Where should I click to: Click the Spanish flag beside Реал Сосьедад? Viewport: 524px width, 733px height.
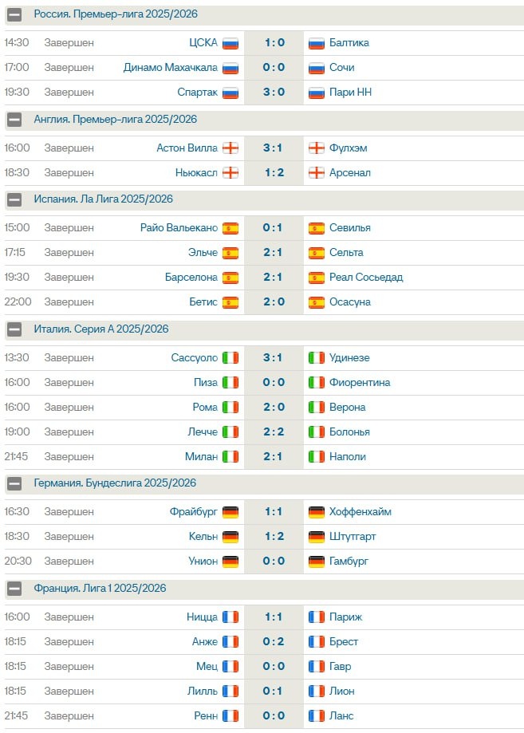click(317, 278)
